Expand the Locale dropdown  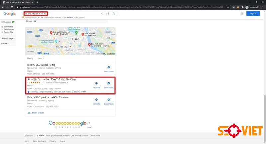tap(5, 44)
